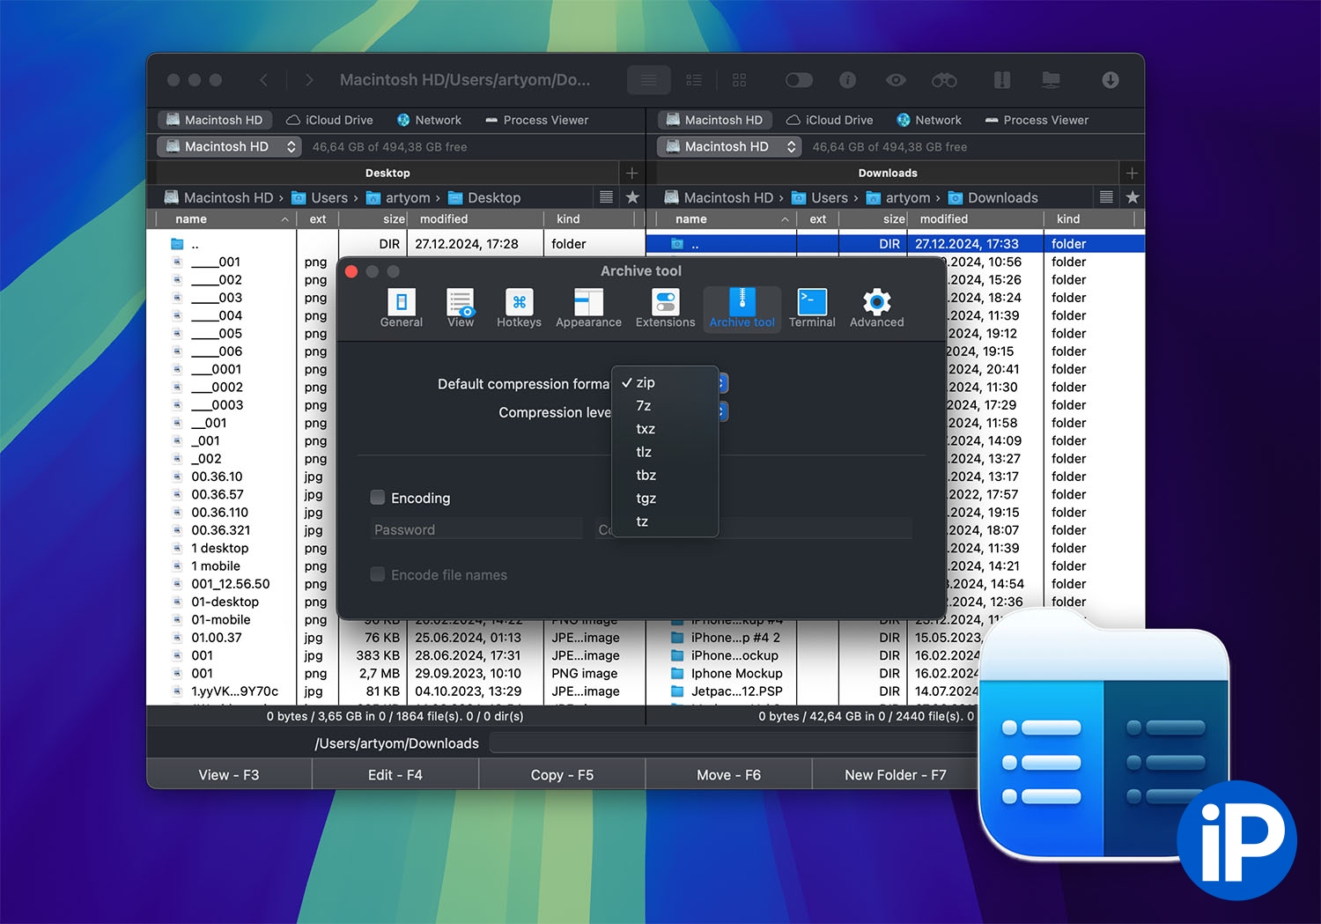Open Process Viewer in right pane

[x=1037, y=120]
